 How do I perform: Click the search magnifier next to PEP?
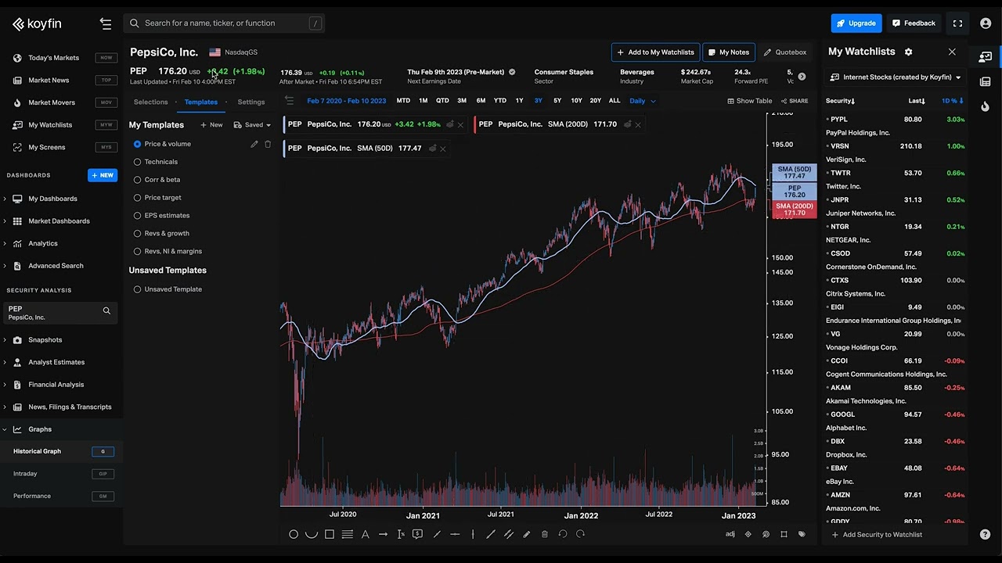(x=106, y=310)
